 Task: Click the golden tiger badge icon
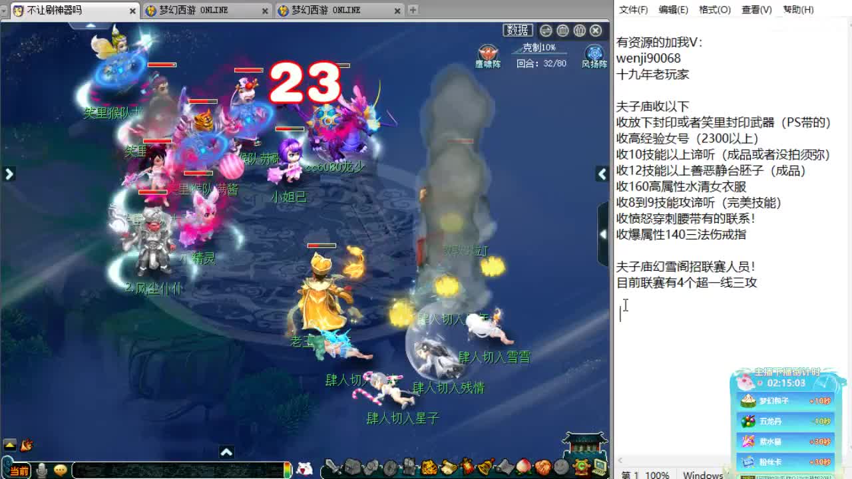[429, 468]
